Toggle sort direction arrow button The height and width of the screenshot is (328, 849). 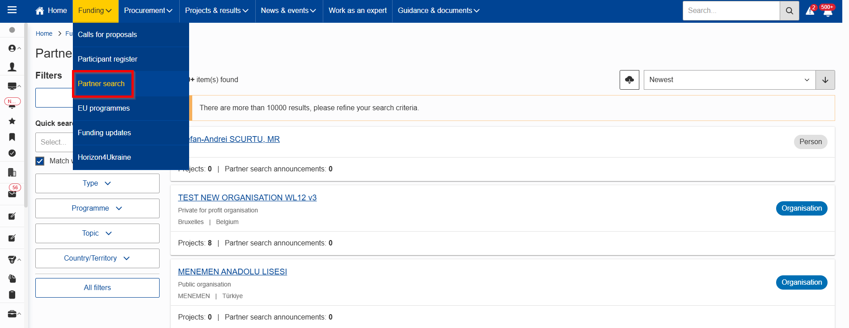[x=825, y=80]
